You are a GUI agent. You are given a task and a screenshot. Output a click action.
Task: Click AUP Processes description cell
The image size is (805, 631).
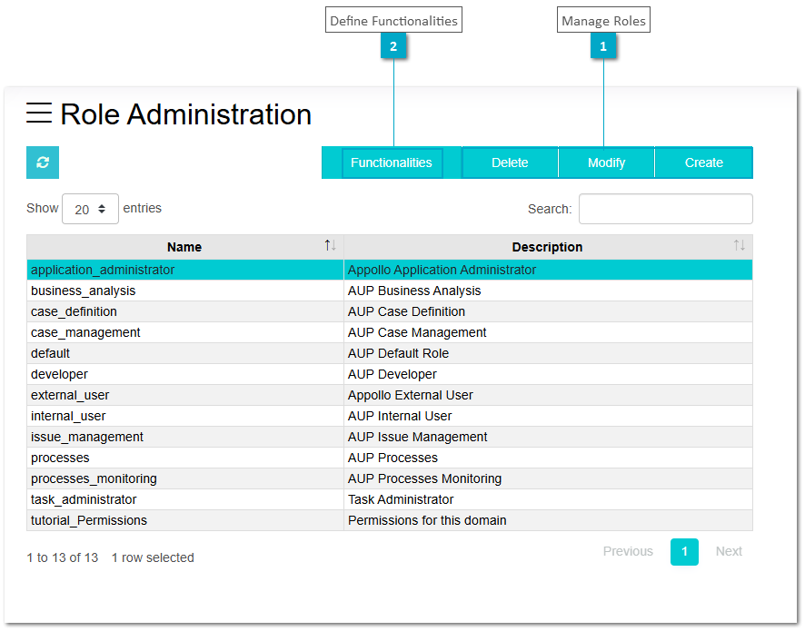[x=548, y=458]
